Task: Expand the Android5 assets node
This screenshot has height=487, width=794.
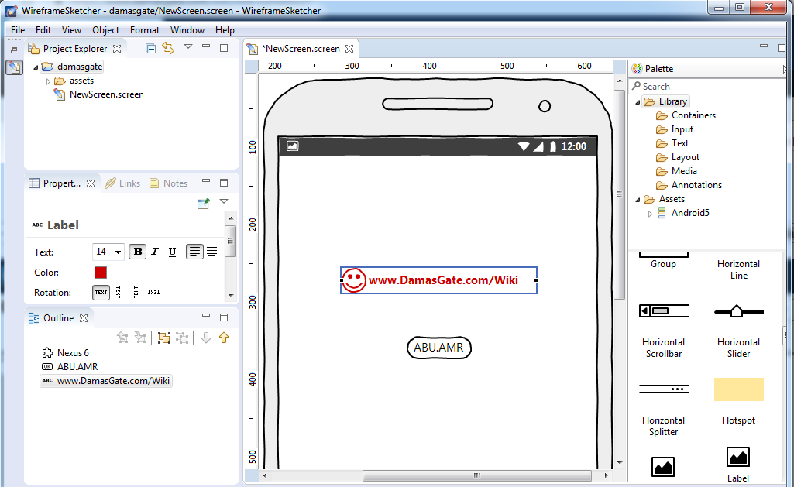Action: pyautogui.click(x=650, y=214)
